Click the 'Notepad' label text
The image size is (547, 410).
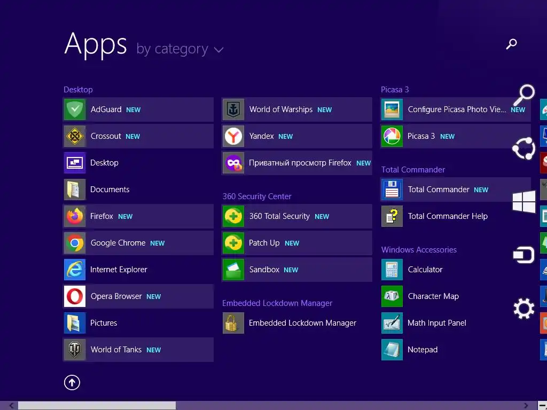(x=423, y=350)
